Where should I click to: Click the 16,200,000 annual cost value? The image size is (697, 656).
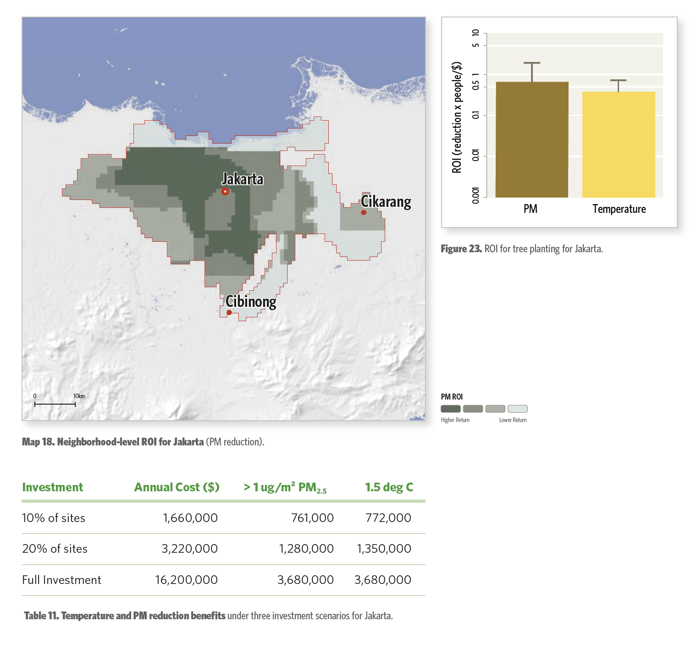coord(186,580)
